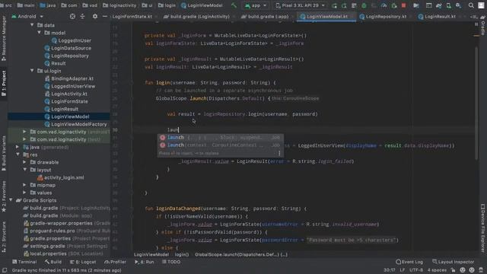Viewport: 487px width, 274px height.
Task: Open the 4: Run tool window
Action: pyautogui.click(x=145, y=262)
